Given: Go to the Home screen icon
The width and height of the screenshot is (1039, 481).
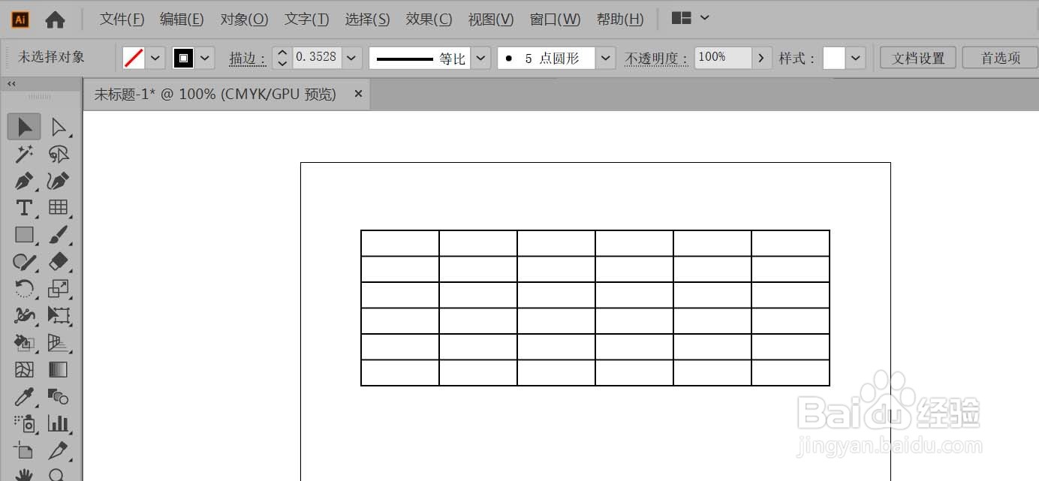Looking at the screenshot, I should coord(55,20).
